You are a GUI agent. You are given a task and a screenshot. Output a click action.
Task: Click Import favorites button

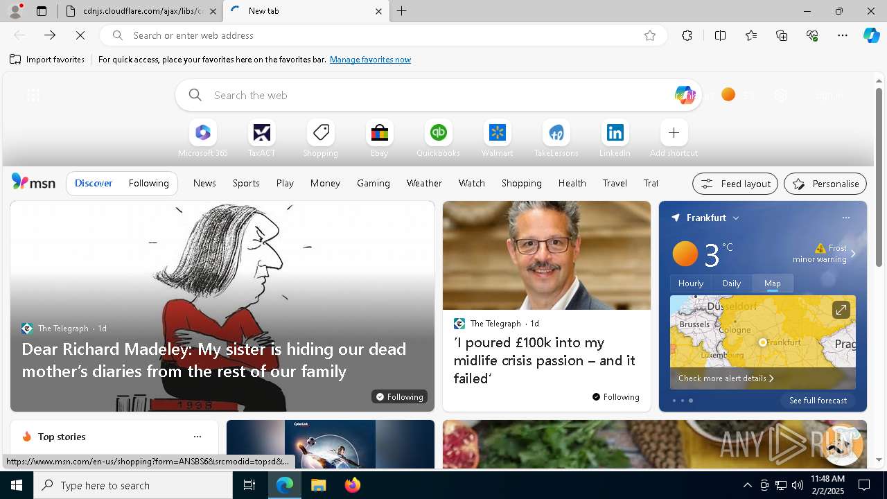click(x=47, y=60)
